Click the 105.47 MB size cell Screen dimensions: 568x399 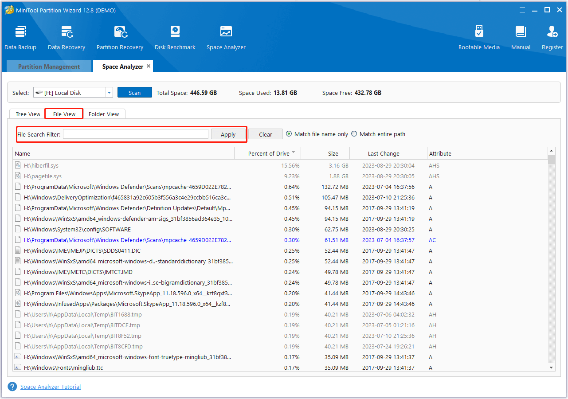(335, 197)
